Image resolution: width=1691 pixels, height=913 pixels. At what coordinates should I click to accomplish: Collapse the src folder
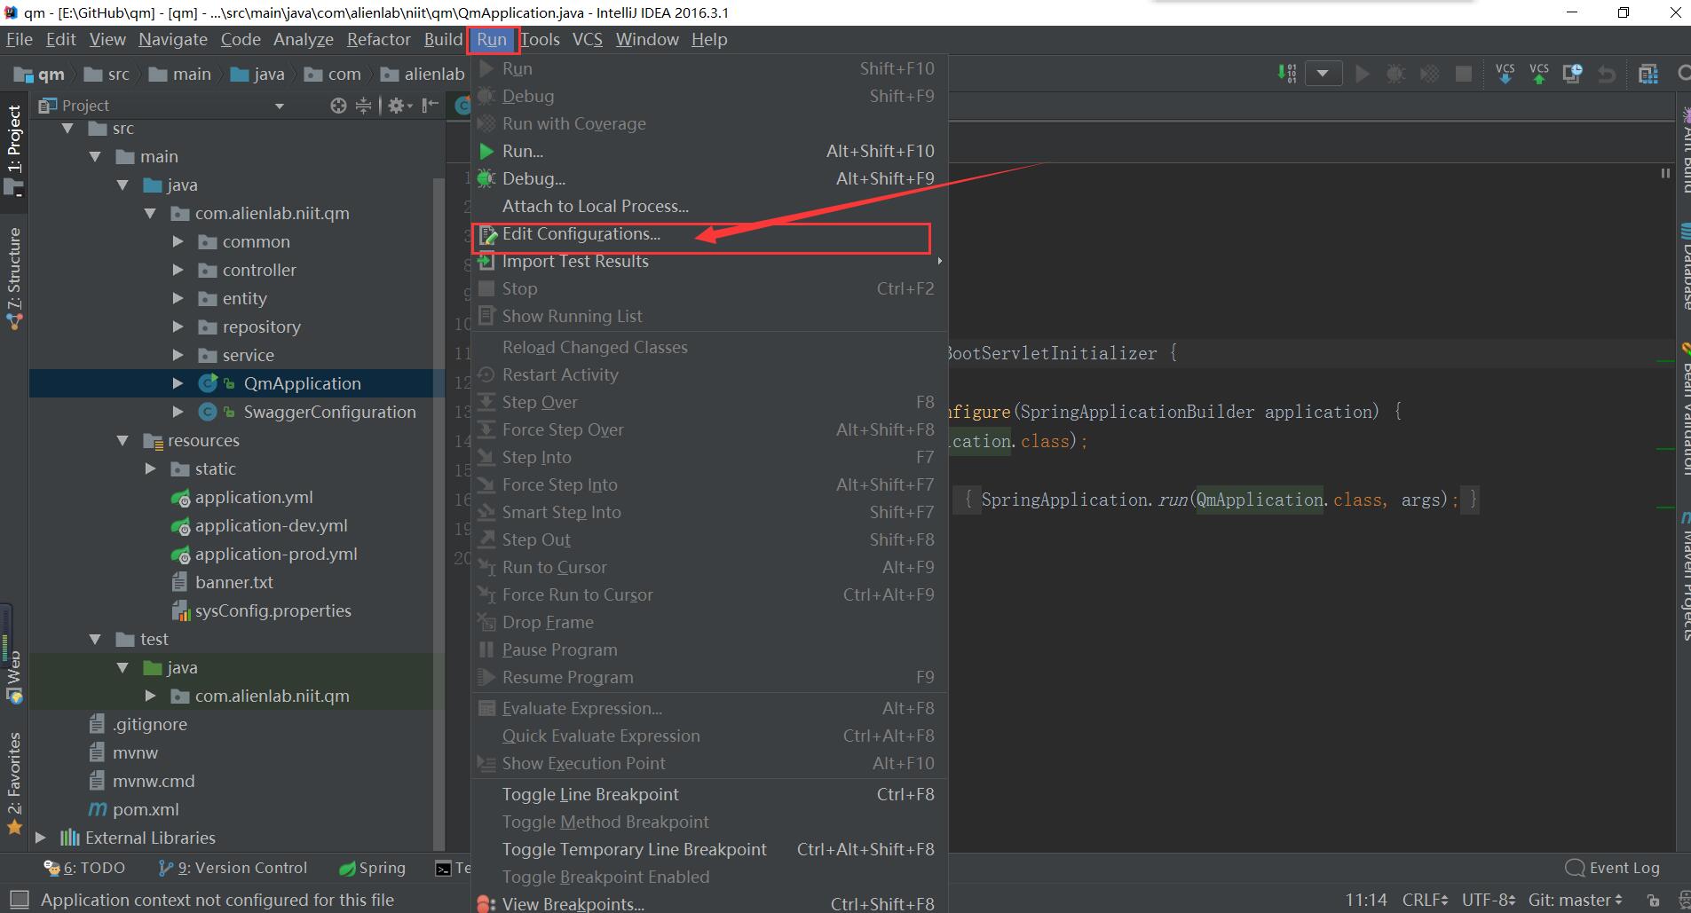pyautogui.click(x=67, y=129)
